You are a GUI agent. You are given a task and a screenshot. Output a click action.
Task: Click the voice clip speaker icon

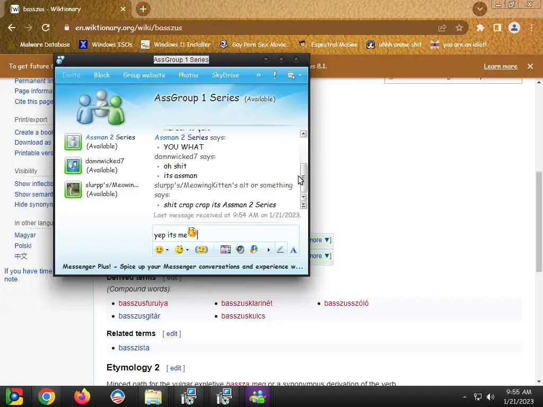point(240,250)
